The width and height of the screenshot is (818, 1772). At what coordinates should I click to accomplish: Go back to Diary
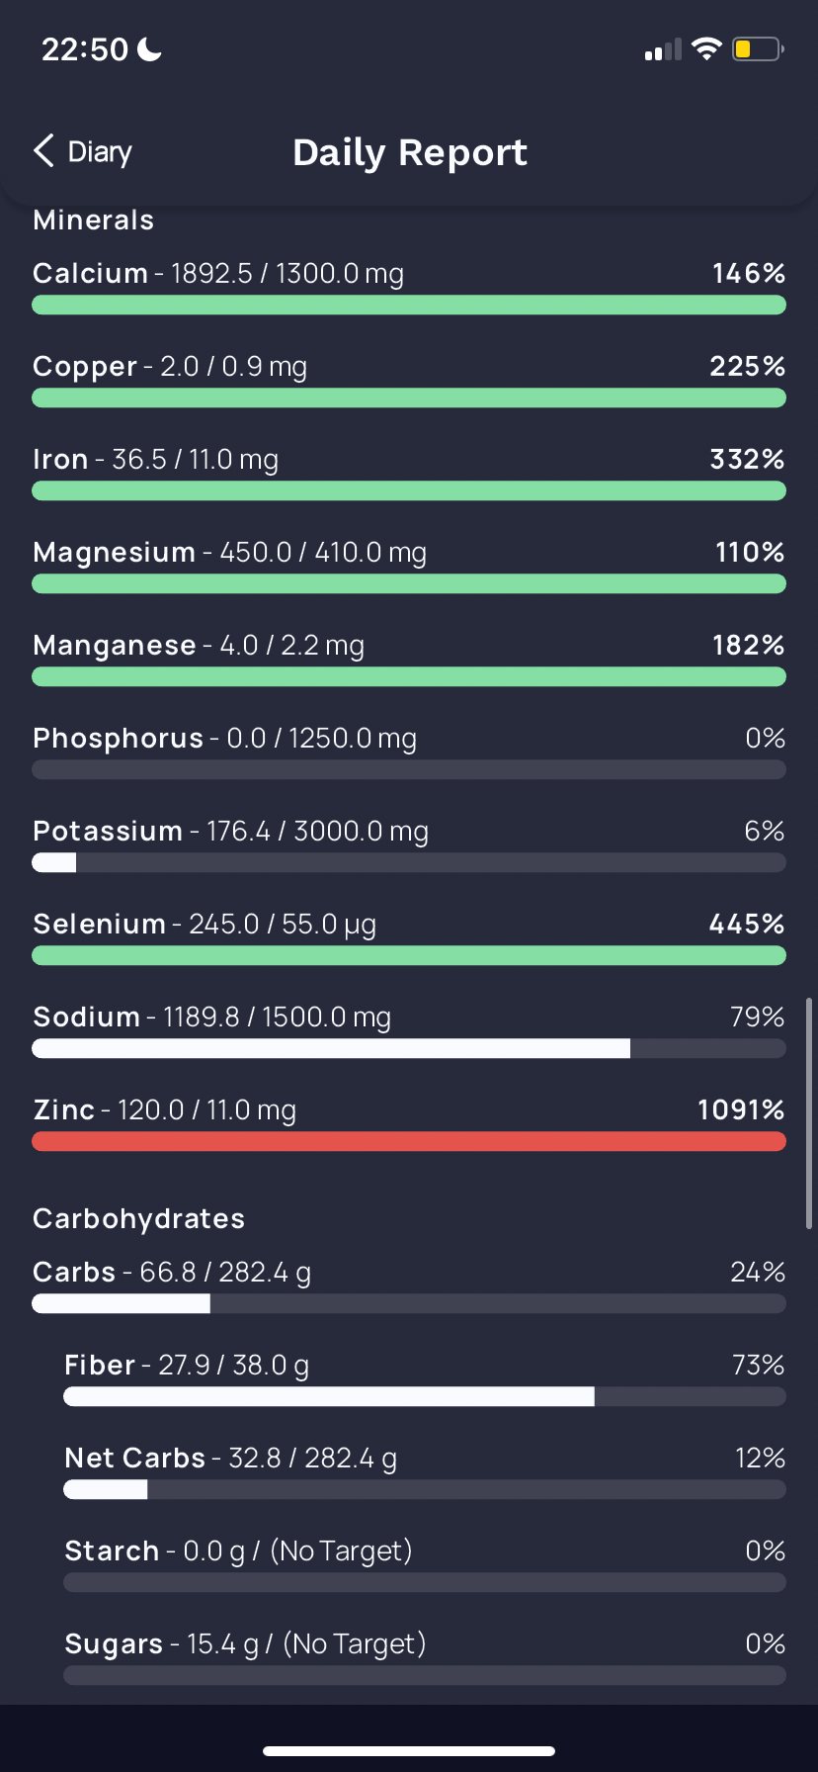click(83, 151)
